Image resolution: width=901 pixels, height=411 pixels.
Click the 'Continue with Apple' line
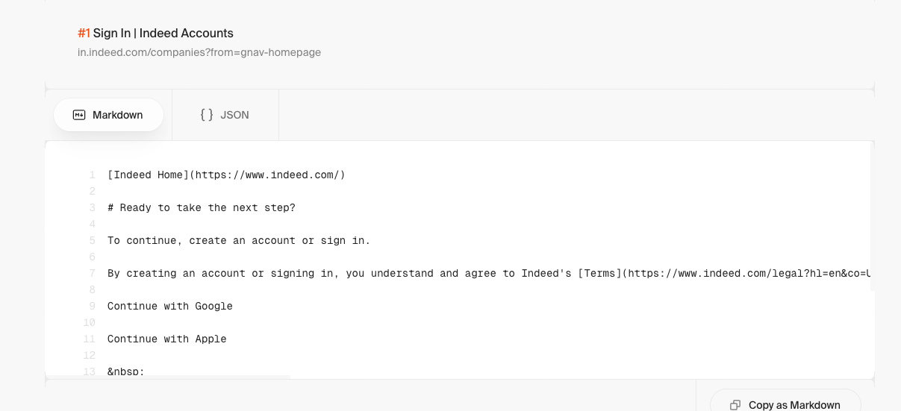point(167,339)
